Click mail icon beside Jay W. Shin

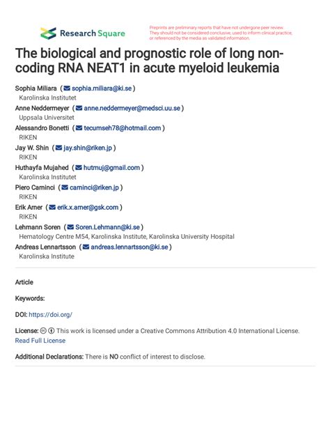click(58, 148)
